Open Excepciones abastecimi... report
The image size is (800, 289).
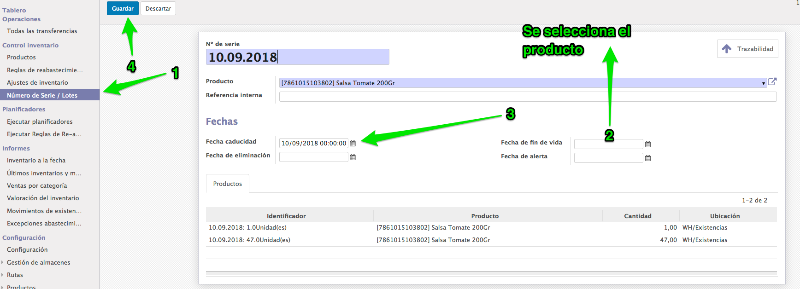pos(44,223)
